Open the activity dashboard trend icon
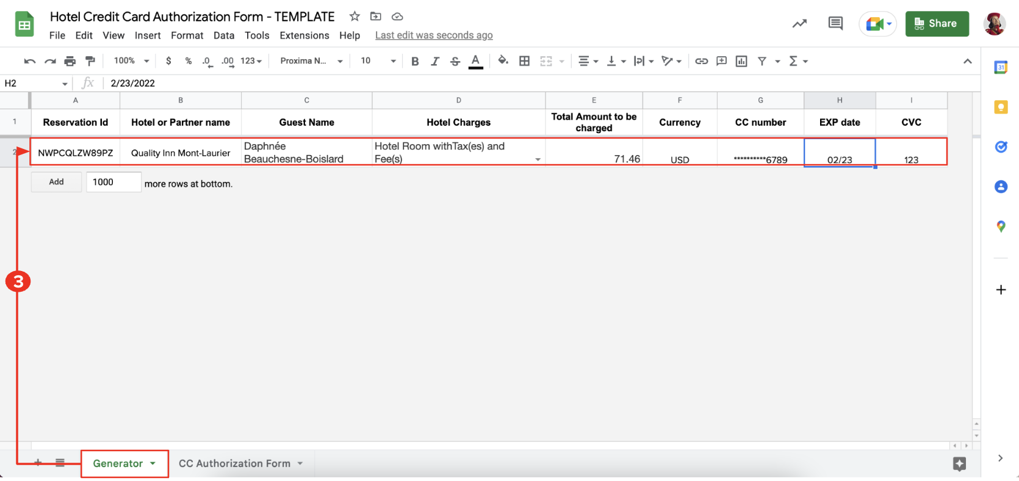Image resolution: width=1019 pixels, height=481 pixels. coord(799,24)
